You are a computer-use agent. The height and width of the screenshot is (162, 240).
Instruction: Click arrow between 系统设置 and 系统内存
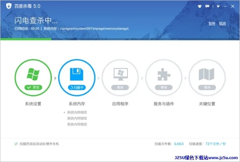tap(55, 78)
